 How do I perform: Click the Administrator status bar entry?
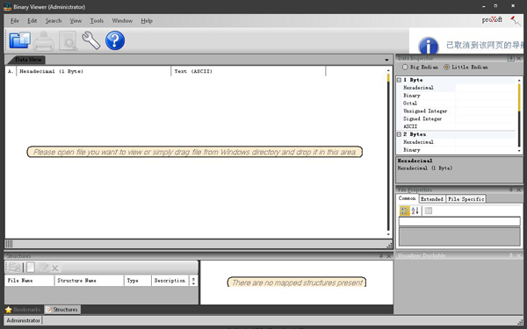pos(23,320)
